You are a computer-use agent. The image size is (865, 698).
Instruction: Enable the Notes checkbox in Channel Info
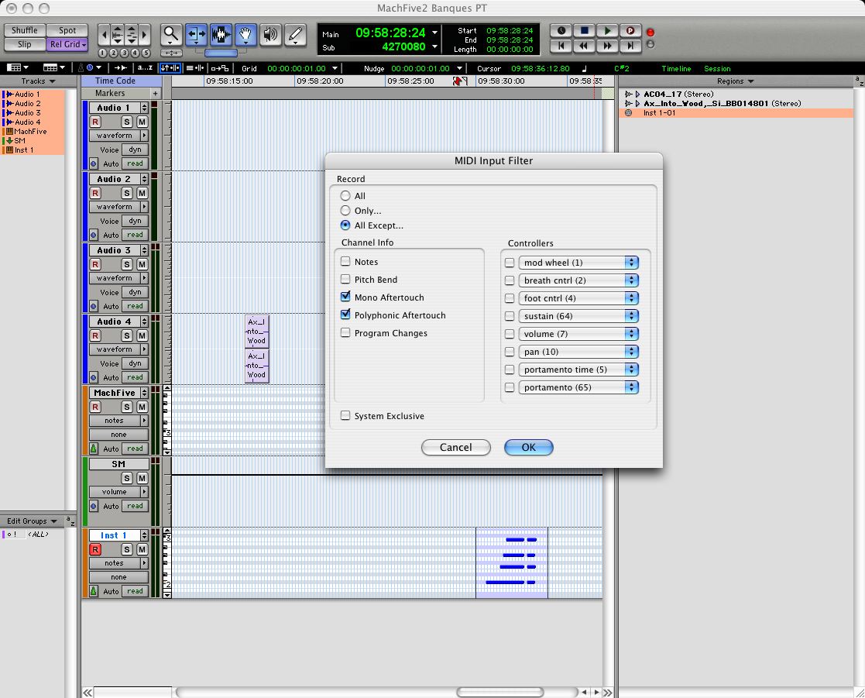coord(345,262)
